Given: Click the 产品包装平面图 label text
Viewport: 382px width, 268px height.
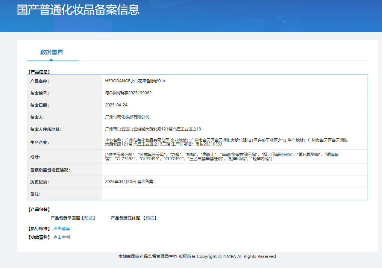Looking at the screenshot, I should point(65,218).
